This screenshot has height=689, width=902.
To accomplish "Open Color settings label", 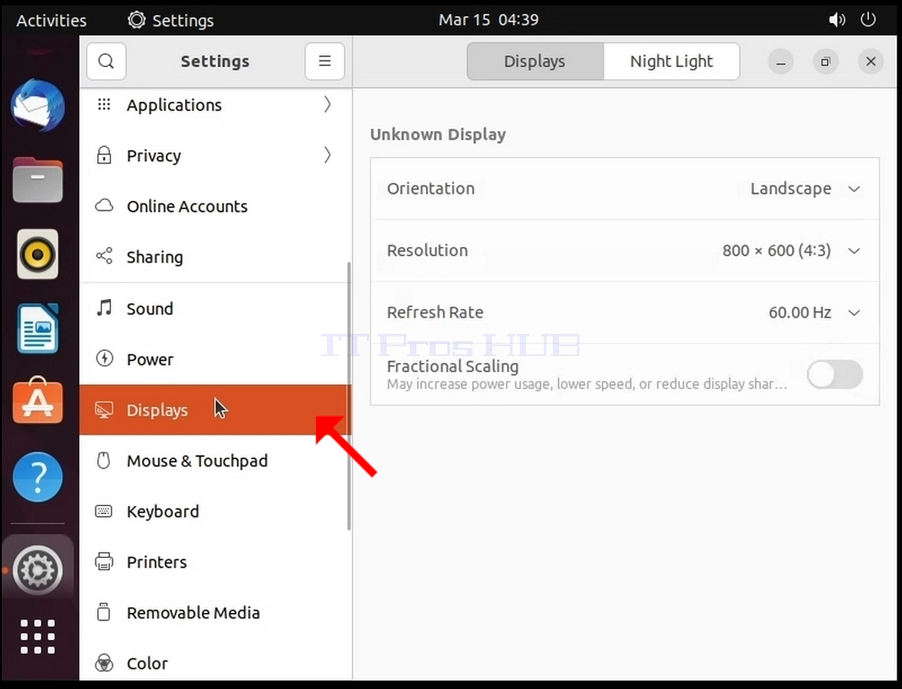I will click(147, 663).
